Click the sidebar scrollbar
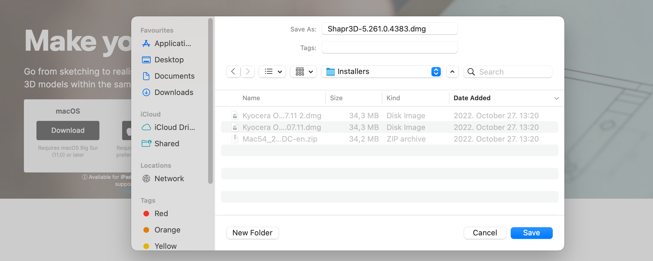 [x=210, y=101]
